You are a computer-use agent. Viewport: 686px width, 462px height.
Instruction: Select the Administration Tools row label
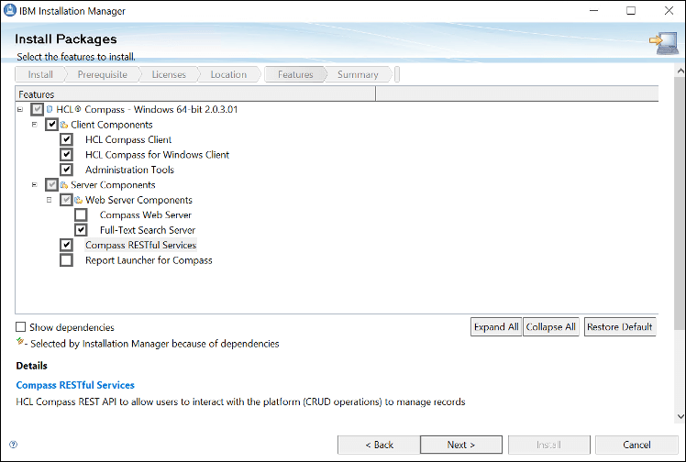click(x=129, y=170)
